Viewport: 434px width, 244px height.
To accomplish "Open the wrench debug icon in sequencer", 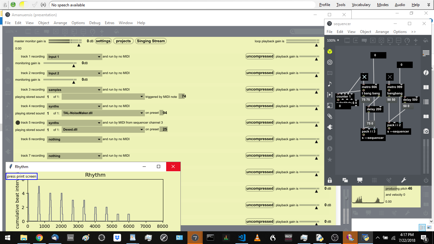I will click(404, 180).
